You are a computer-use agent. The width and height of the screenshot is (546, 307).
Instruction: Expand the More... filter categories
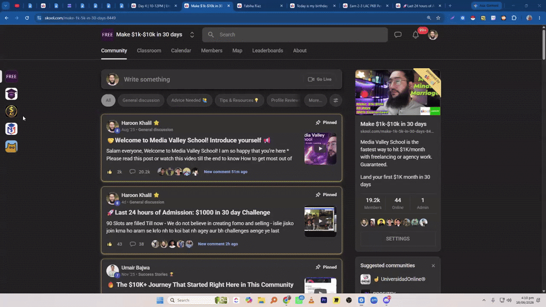(316, 100)
